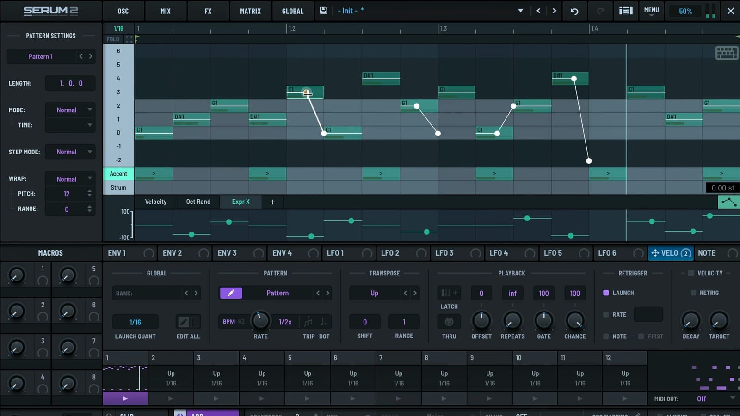Click next pattern arrow beside Pattern 1
The image size is (740, 416).
(91, 56)
